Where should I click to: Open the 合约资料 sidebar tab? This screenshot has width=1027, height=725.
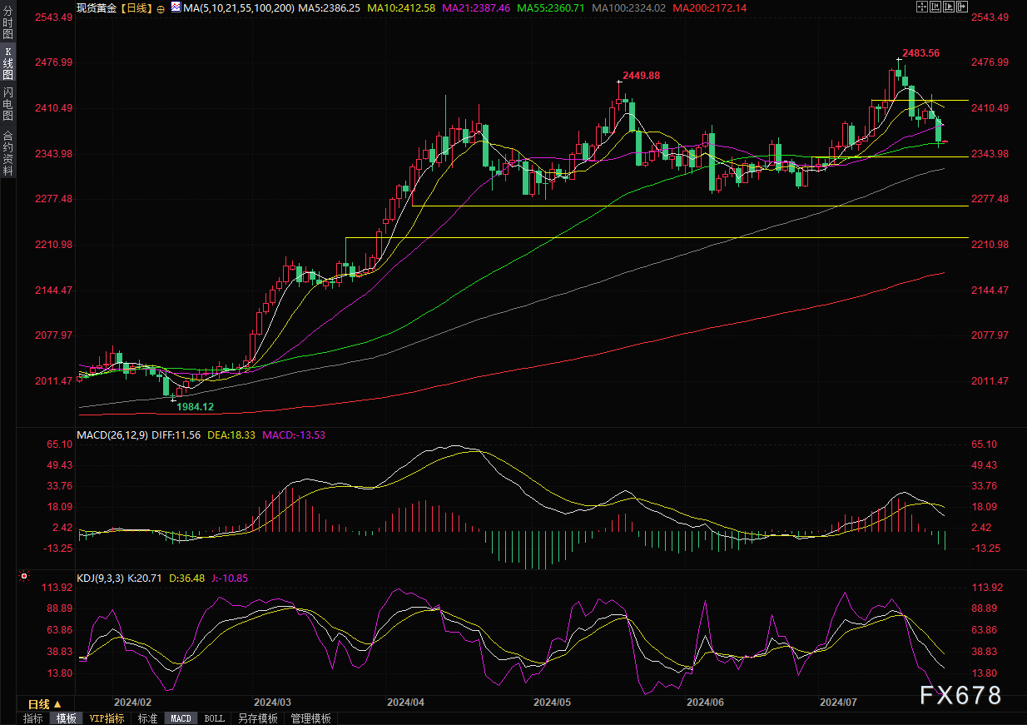click(7, 152)
